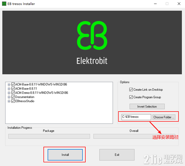This screenshot has height=166, width=185.
Task: Close the EB tresos Installer window
Action: pos(179,4)
